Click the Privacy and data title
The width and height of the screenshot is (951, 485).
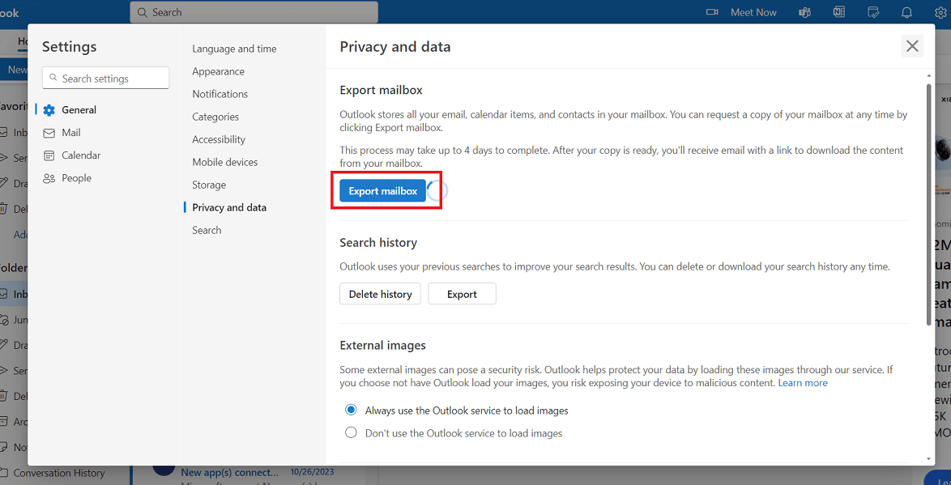[394, 47]
